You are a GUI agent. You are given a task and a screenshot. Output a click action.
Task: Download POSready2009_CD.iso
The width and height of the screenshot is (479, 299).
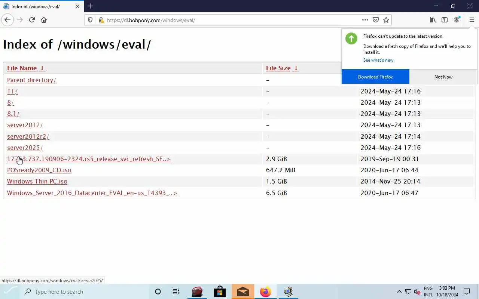39,170
